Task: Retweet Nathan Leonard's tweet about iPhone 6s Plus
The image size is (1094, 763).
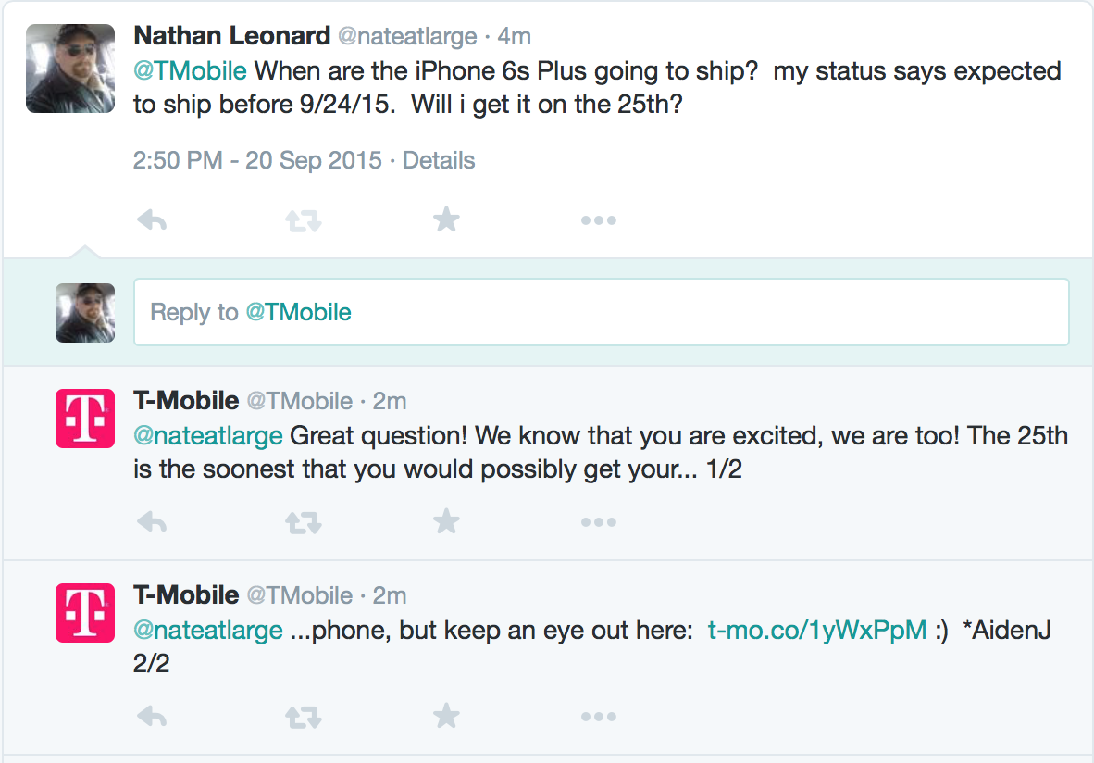Action: (304, 221)
